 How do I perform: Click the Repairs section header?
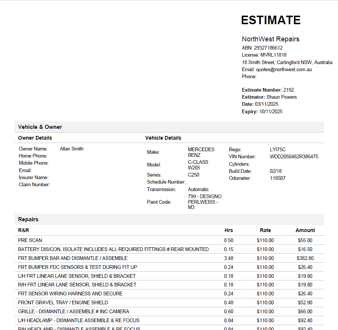pos(28,219)
